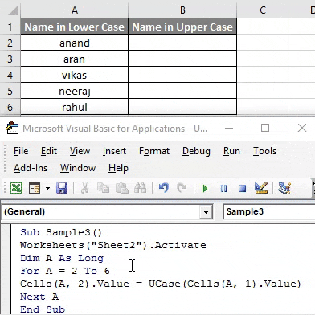
Task: Click the Sample3 procedure combo box
Action: (x=269, y=211)
